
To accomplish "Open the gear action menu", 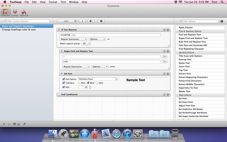I will 91,21.
